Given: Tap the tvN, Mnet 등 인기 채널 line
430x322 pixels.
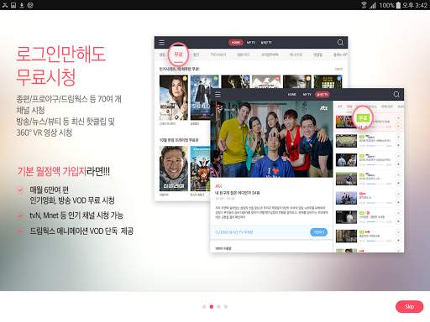Looking at the screenshot, I should click(76, 216).
